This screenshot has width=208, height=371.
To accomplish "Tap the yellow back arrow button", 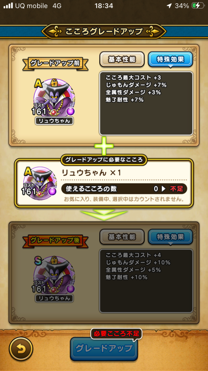I will click(21, 349).
